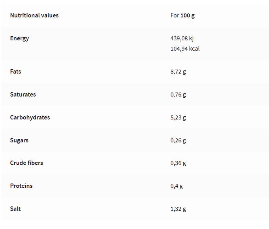This screenshot has width=269, height=229.
Task: Select the Sugars row label
Action: coord(19,140)
